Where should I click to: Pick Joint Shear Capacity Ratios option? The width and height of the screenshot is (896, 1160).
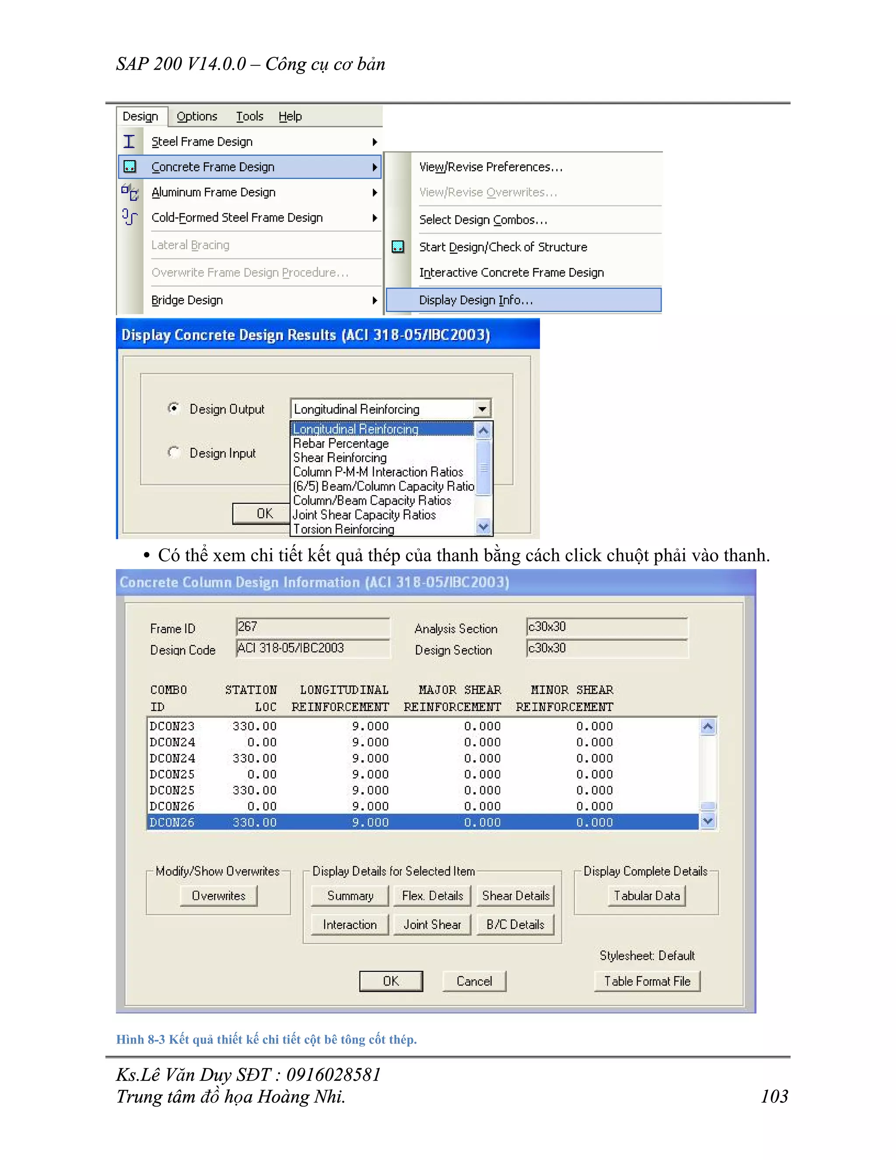click(382, 515)
